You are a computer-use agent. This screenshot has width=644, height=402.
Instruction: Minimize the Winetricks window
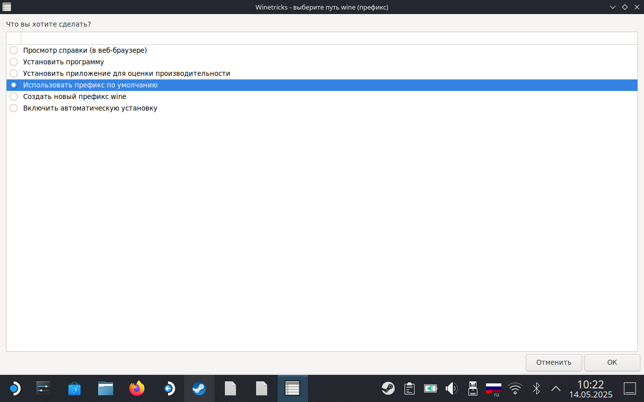coord(613,7)
